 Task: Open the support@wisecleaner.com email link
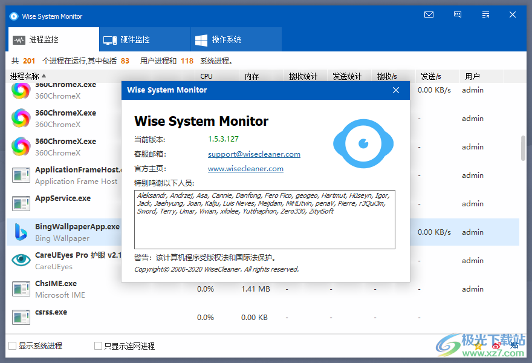[x=254, y=154]
